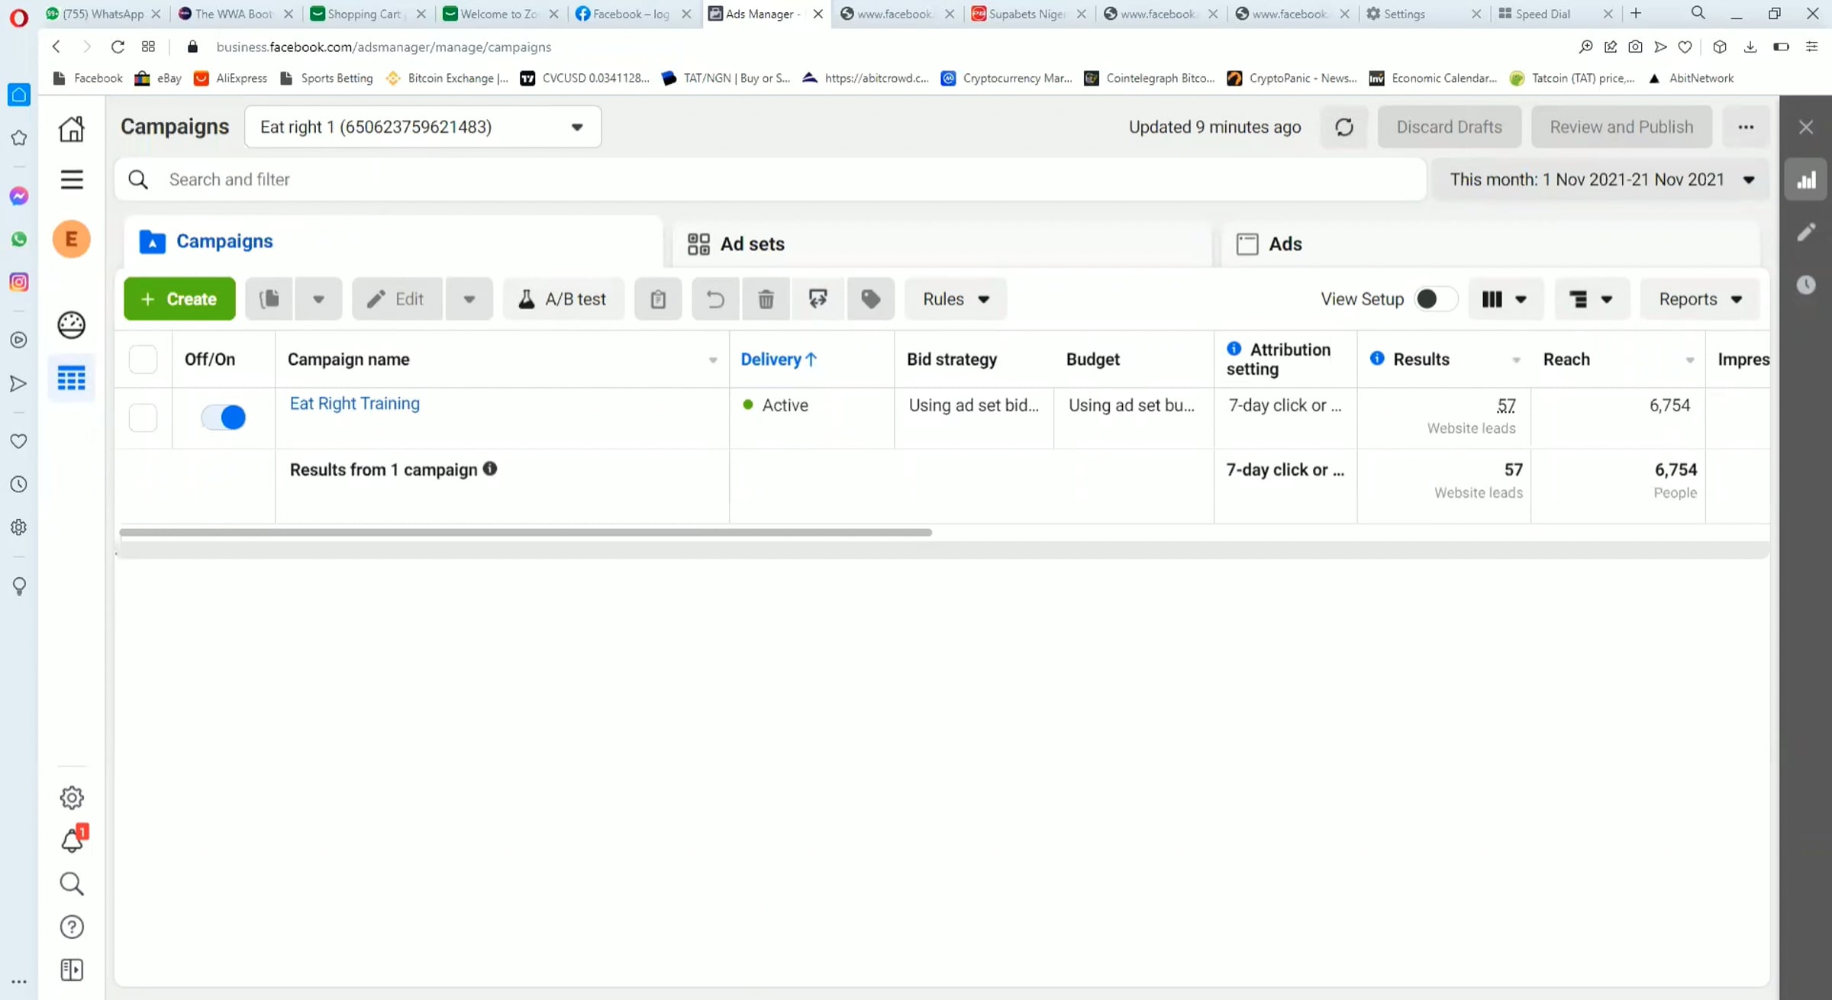
Task: Click the horizontal table scrollbar
Action: 525,532
